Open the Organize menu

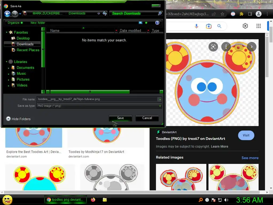[15, 23]
